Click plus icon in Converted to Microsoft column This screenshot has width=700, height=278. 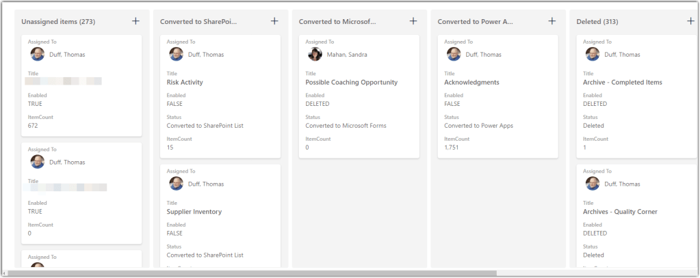pyautogui.click(x=413, y=21)
